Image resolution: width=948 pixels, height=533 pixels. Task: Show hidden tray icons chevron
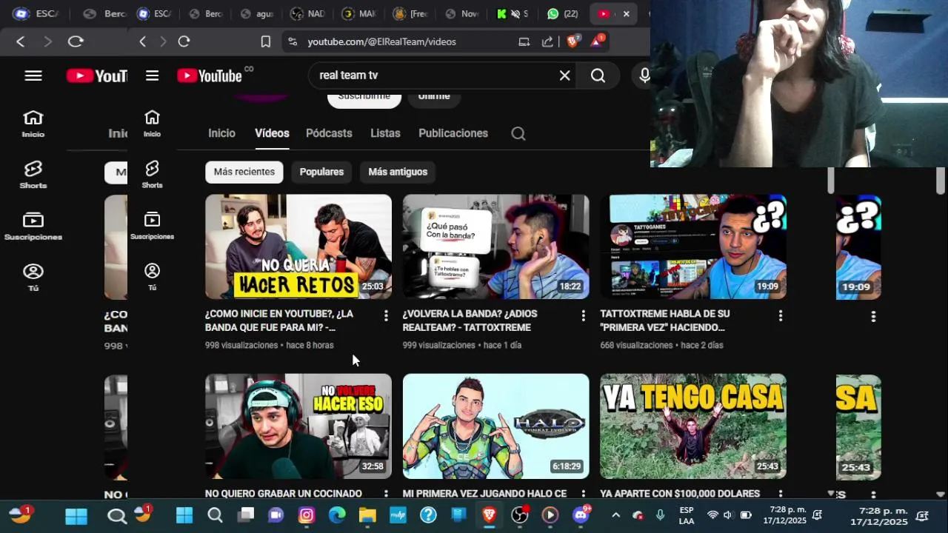(x=615, y=515)
